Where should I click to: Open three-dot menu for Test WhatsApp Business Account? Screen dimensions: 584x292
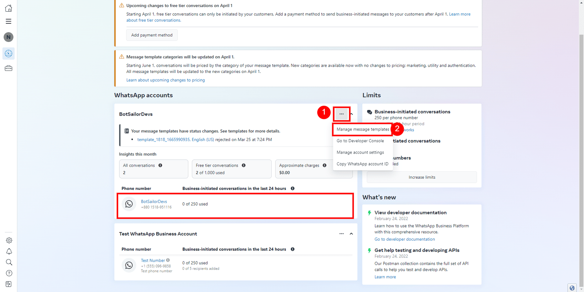(341, 234)
